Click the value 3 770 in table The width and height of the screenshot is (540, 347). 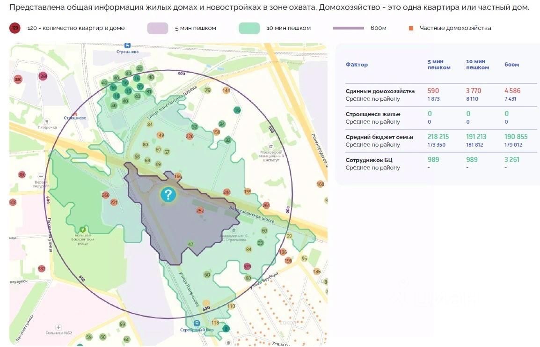click(x=474, y=91)
